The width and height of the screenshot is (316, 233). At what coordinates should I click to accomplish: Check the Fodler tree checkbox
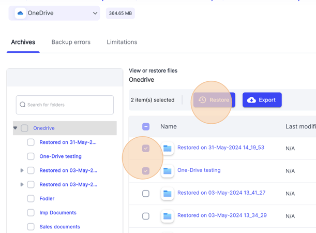[31, 198]
